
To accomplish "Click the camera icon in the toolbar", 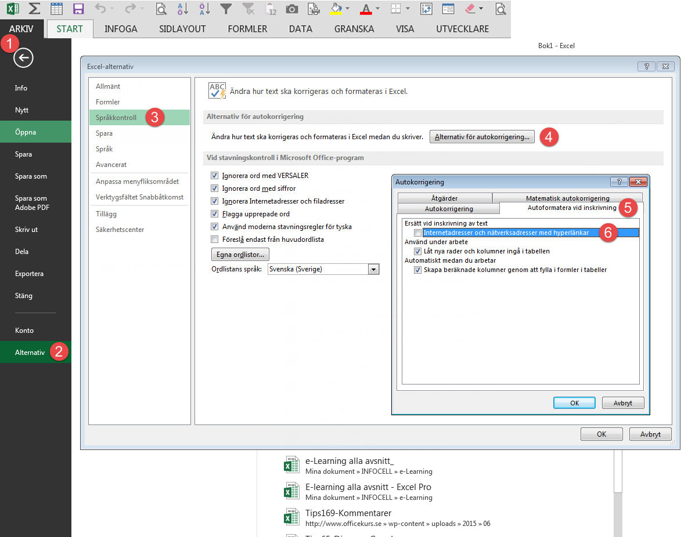I will [x=292, y=9].
